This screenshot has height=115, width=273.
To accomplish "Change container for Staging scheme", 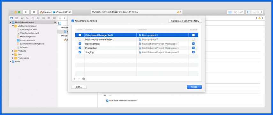I will 159,52.
